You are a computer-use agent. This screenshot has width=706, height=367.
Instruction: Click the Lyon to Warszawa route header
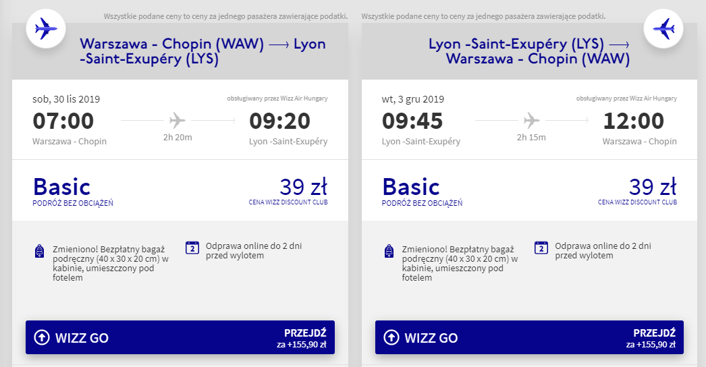[x=529, y=51]
